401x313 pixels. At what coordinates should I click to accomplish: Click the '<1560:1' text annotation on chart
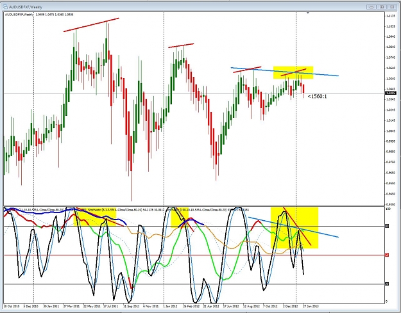point(317,97)
